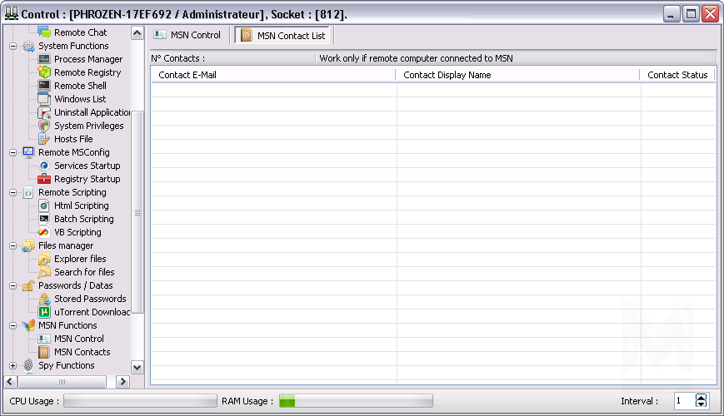The height and width of the screenshot is (416, 724).
Task: Collapse the Remote MSConfig tree node
Action: (x=13, y=152)
